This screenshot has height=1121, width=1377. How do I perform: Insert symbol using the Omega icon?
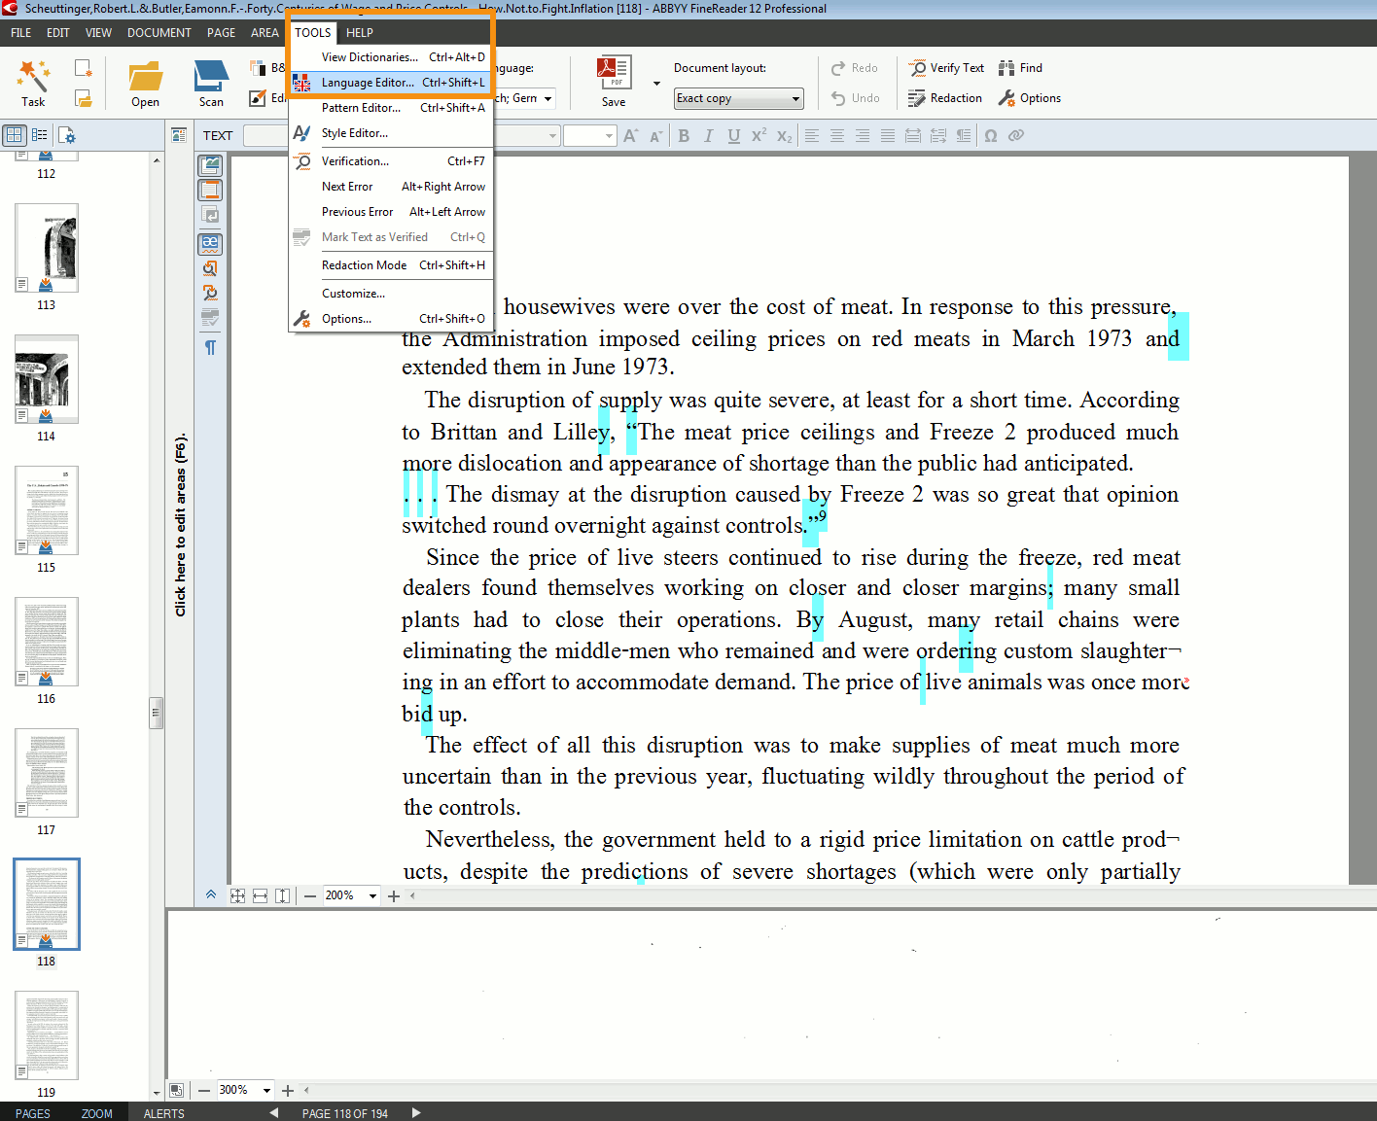pos(991,136)
